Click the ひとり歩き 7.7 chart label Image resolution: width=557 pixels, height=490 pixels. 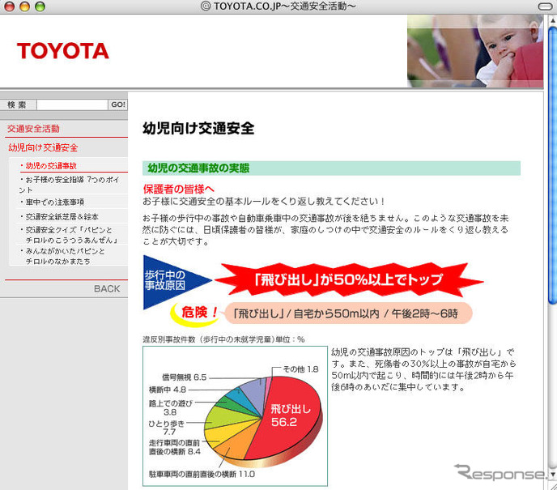tap(167, 428)
